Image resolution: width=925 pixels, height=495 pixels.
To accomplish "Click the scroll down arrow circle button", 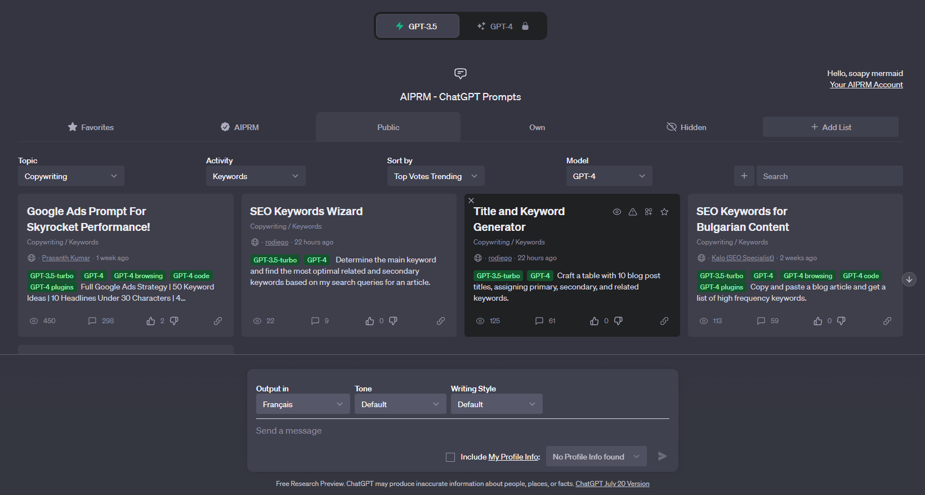I will click(x=909, y=279).
